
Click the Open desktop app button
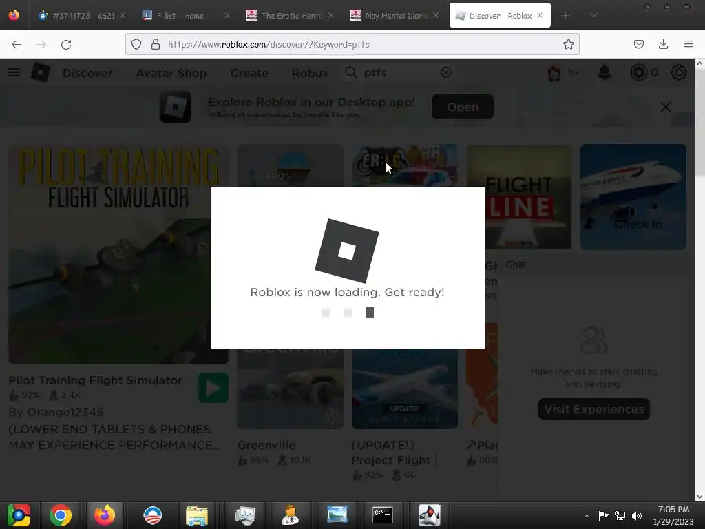463,107
